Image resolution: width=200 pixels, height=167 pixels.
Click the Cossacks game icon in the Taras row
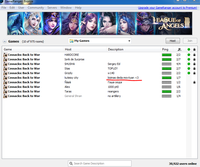click(5, 91)
